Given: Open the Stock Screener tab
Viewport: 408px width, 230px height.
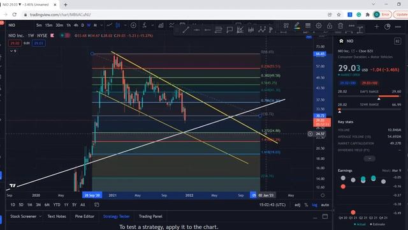Looking at the screenshot, I should pyautogui.click(x=23, y=217).
